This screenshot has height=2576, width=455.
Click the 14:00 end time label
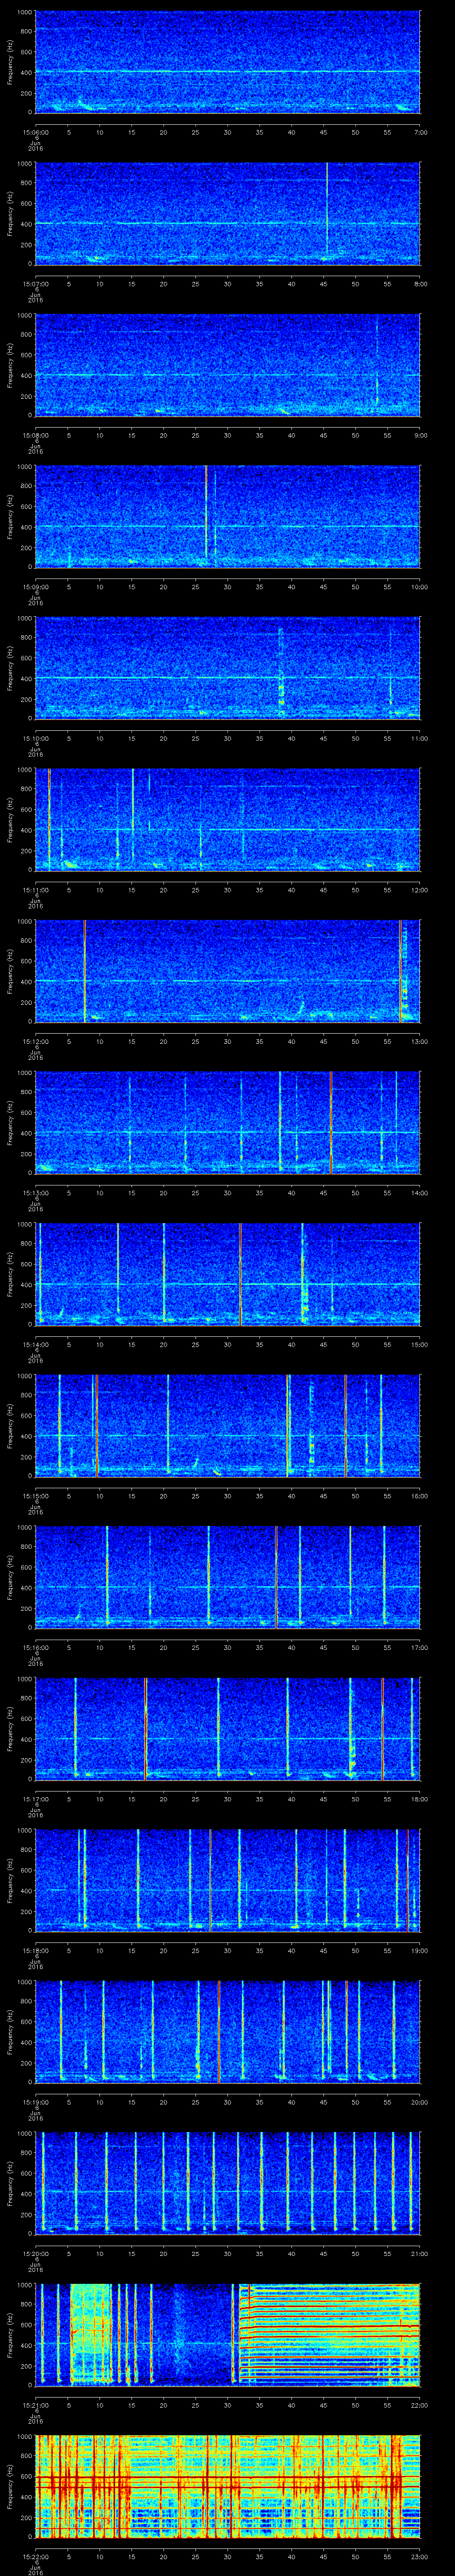point(419,1193)
